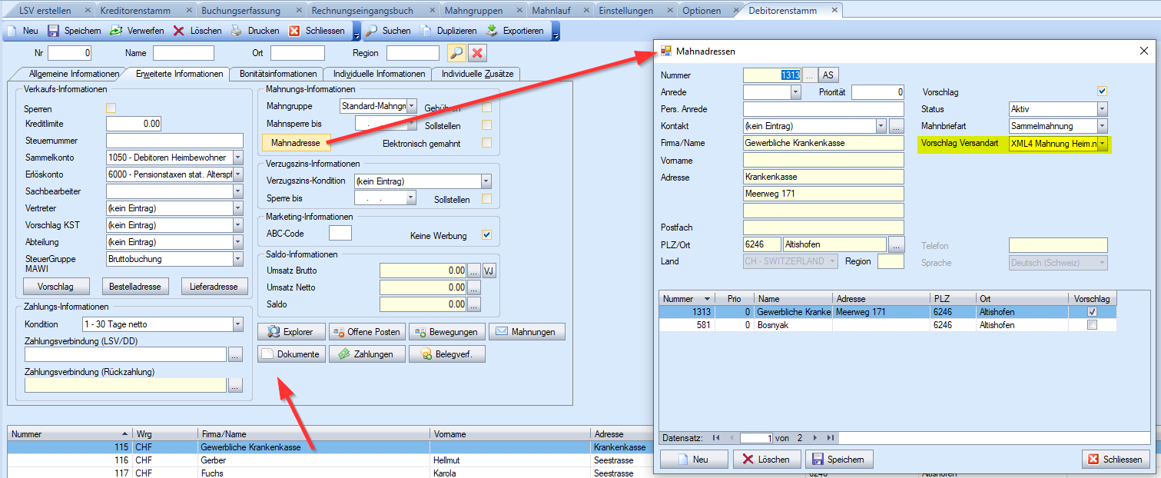Screen dimensions: 1161x478
Task: Toggle the Verzugszins Sollstellen checkbox
Action: pyautogui.click(x=486, y=199)
